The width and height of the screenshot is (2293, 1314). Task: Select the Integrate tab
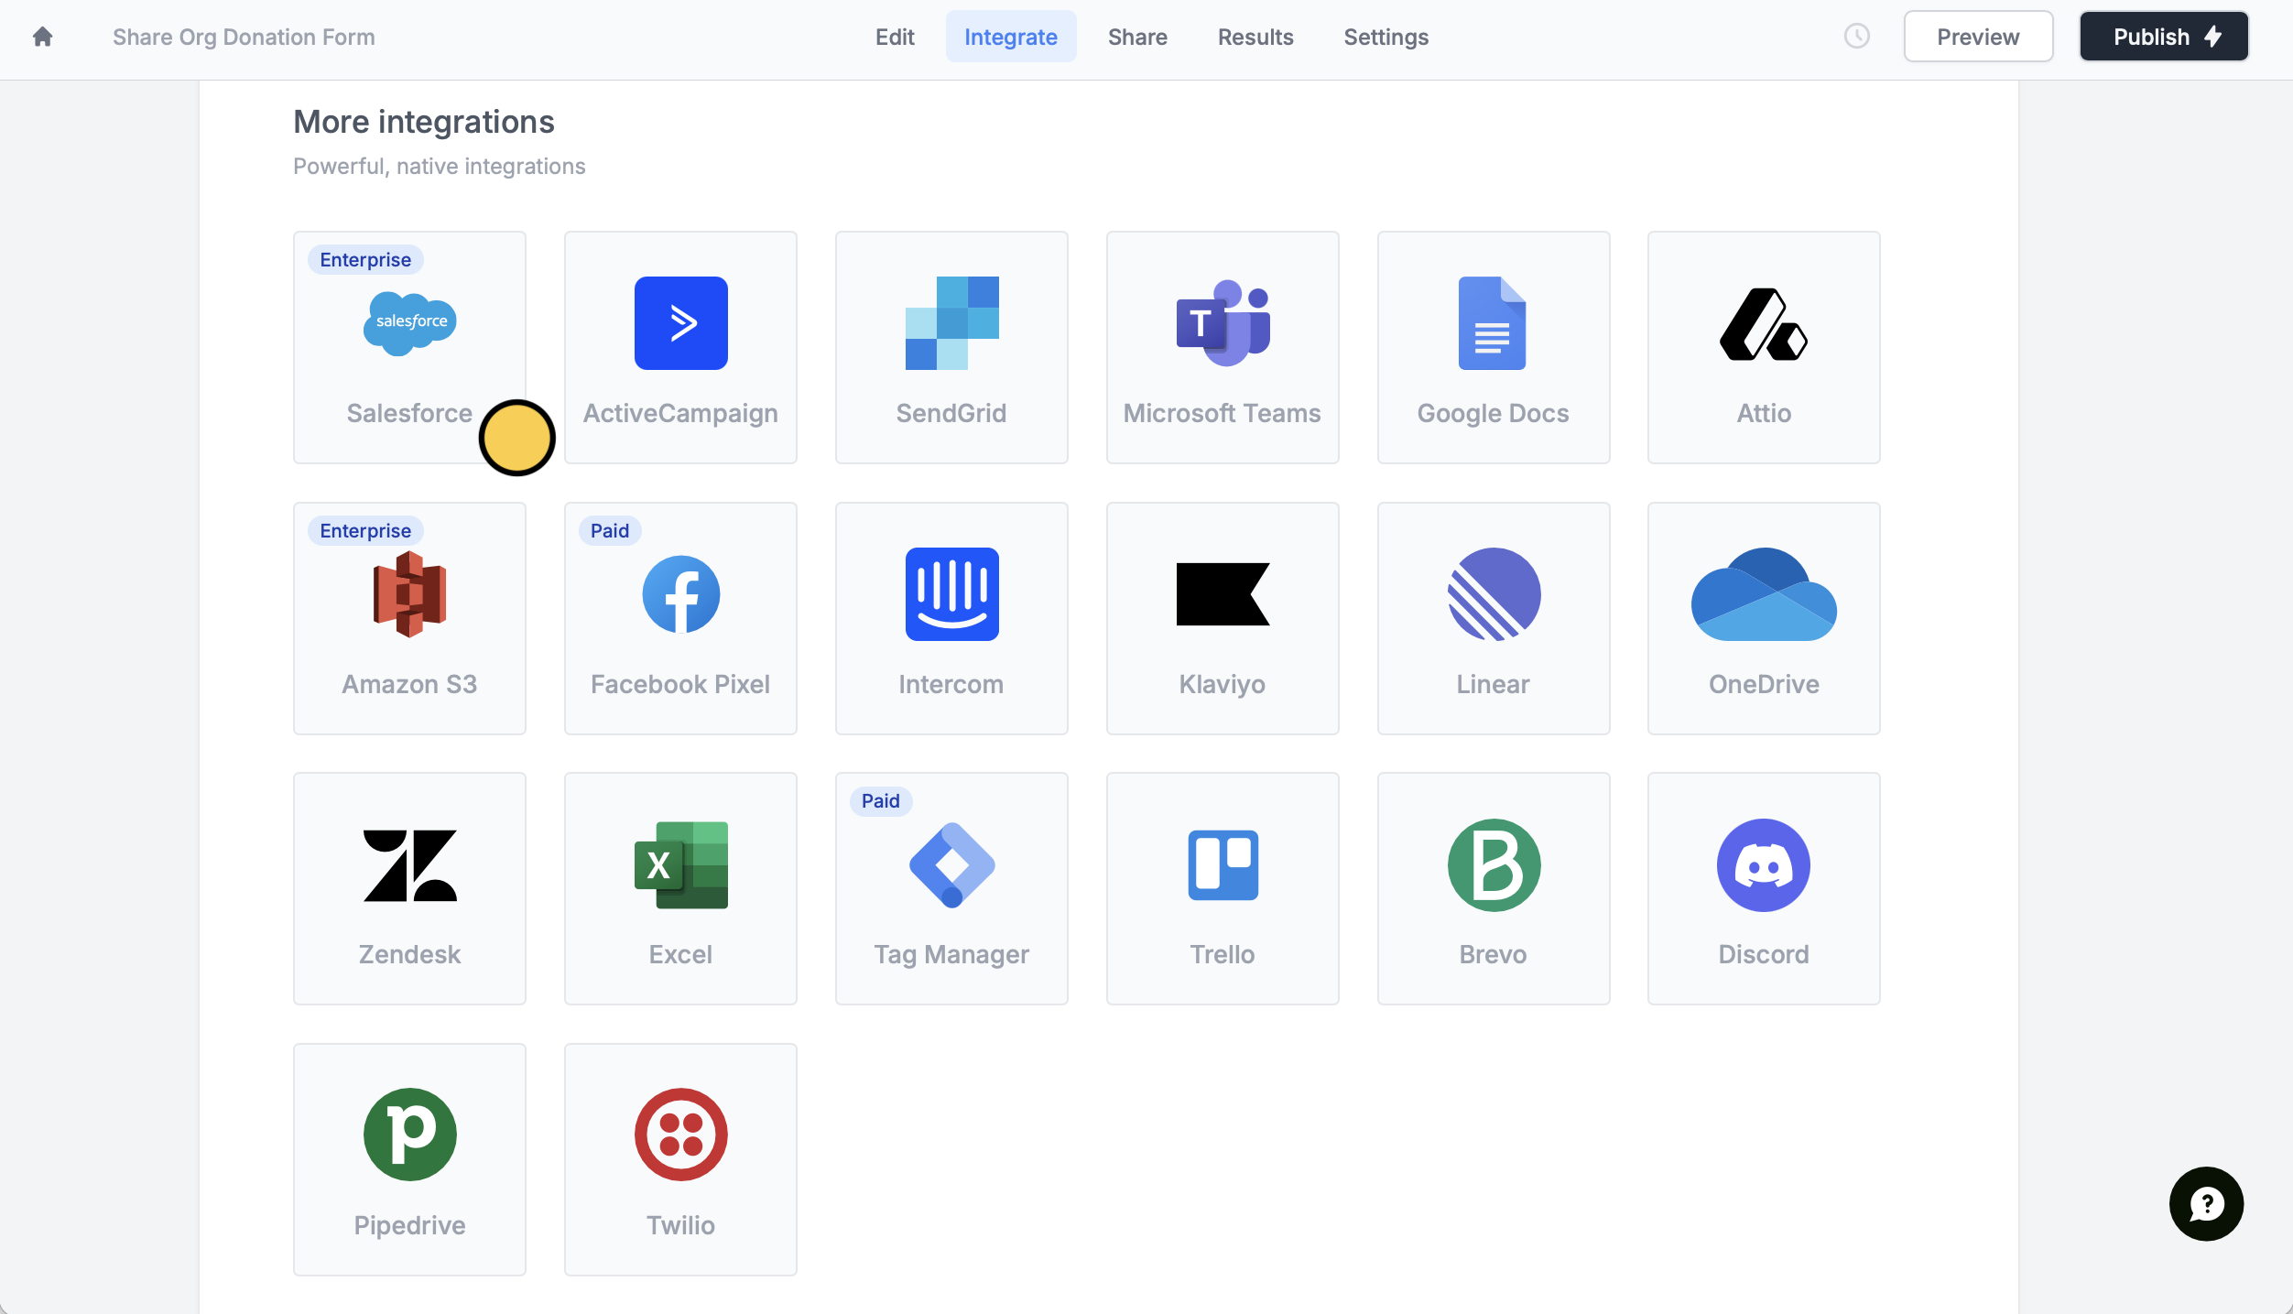pos(1010,37)
